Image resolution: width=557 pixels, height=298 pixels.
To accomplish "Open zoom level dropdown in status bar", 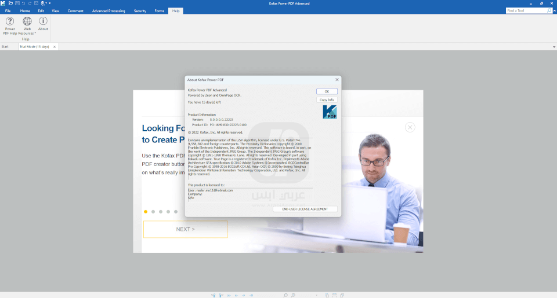I will [316, 295].
